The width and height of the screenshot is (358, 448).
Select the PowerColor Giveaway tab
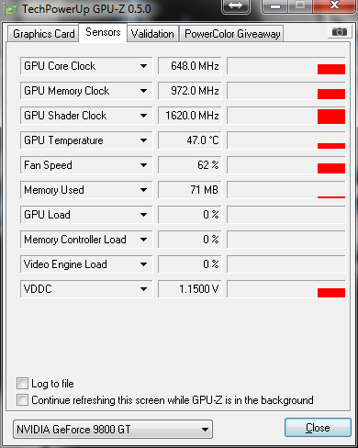click(x=232, y=34)
